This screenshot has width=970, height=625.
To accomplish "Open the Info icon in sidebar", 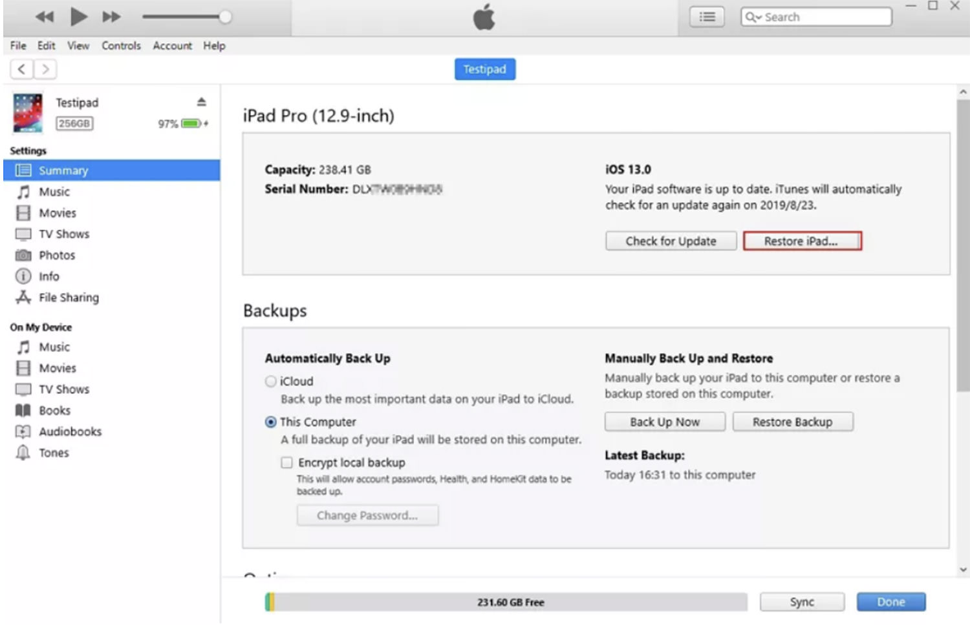I will pos(23,276).
